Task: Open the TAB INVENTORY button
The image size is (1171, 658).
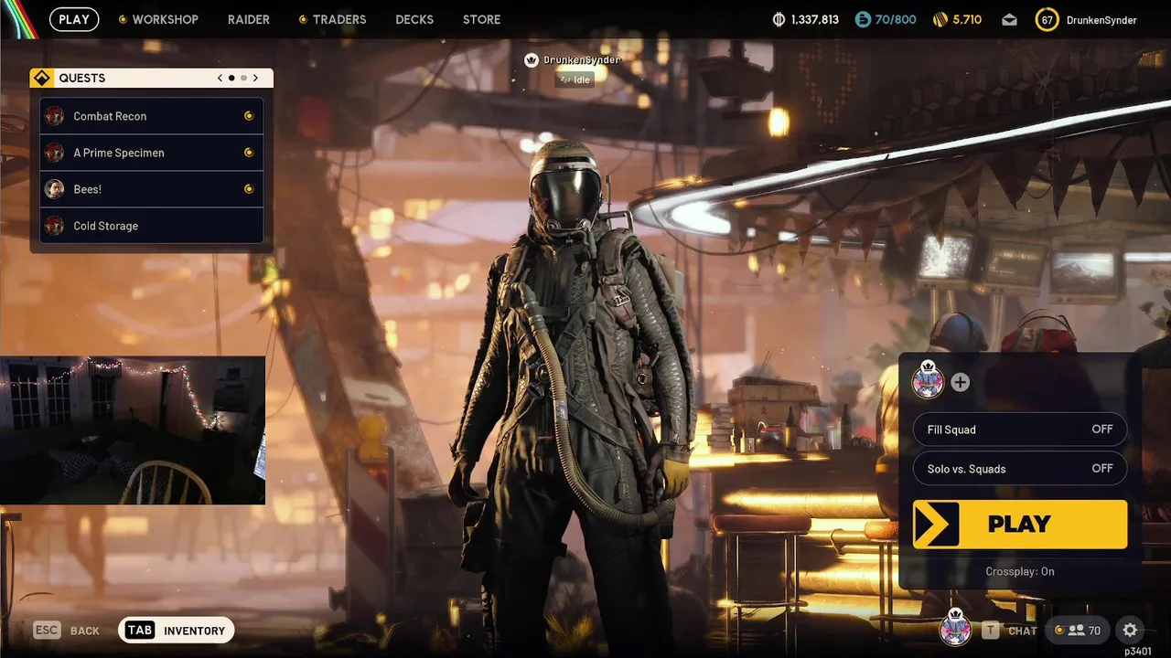Action: [177, 631]
